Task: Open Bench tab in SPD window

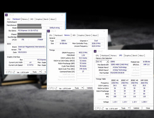Action: click(135, 55)
